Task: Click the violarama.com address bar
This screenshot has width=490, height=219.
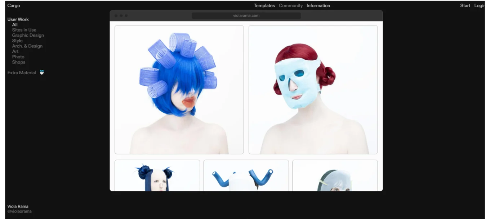Action: (x=246, y=16)
